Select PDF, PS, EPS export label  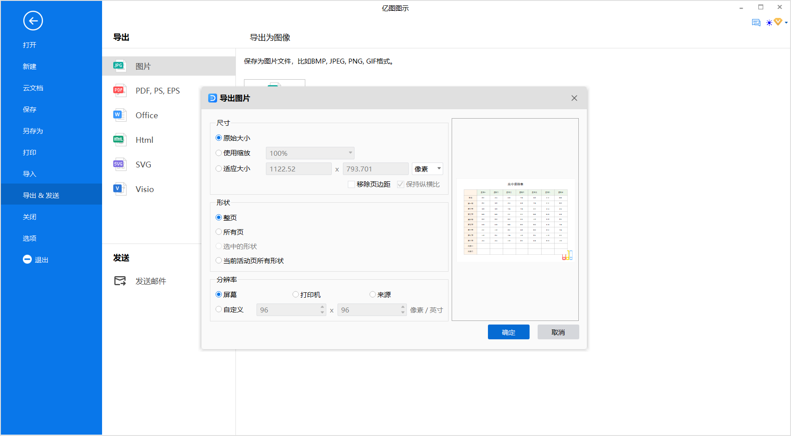pos(158,91)
